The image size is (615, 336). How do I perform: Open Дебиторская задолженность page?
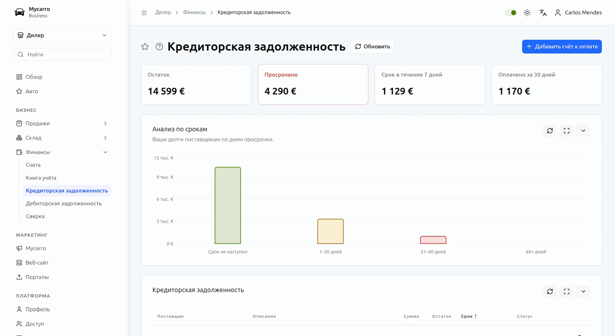(x=67, y=203)
